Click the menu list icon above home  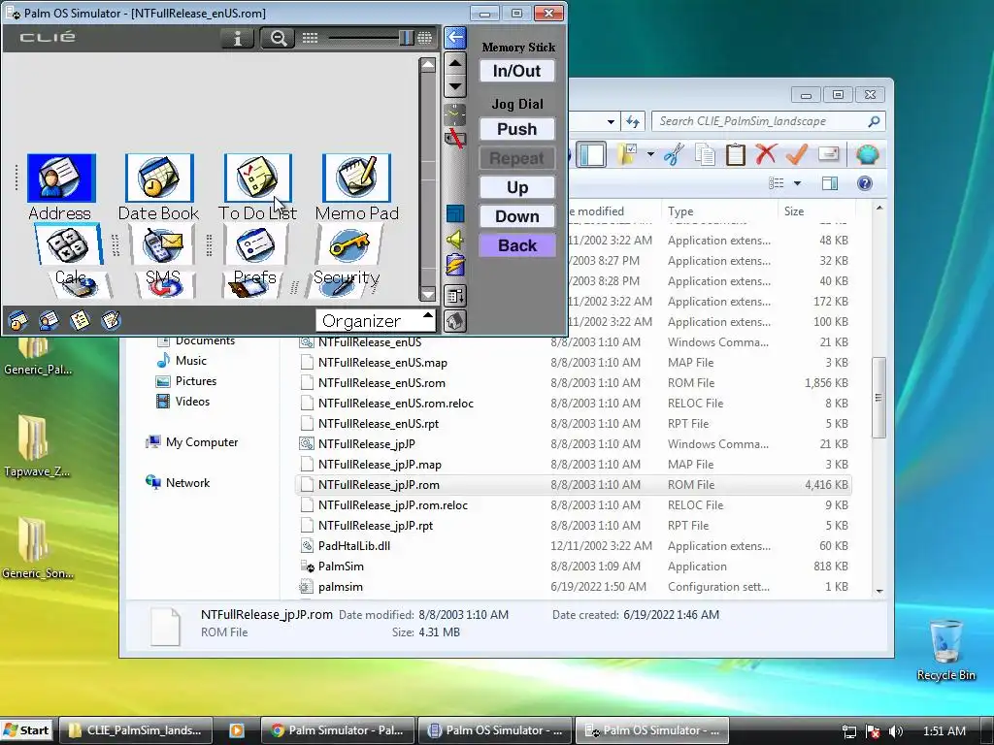(455, 295)
